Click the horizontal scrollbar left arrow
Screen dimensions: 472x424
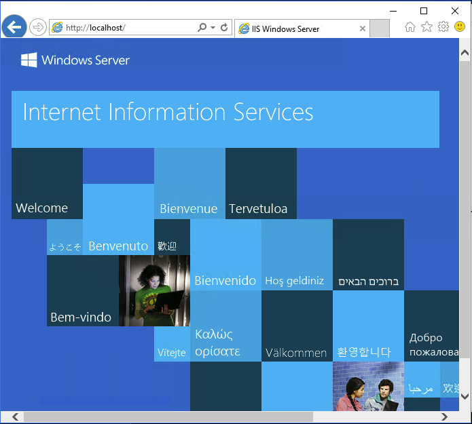pos(16,417)
